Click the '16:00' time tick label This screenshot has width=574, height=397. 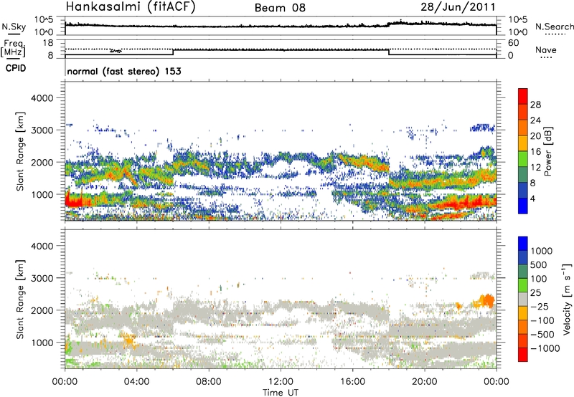tap(352, 382)
